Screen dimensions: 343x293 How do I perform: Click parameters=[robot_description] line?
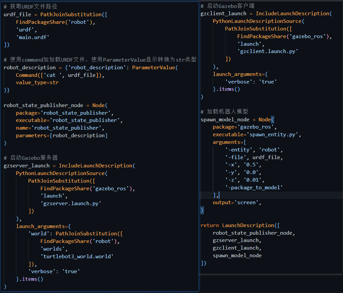pyautogui.click(x=61, y=135)
